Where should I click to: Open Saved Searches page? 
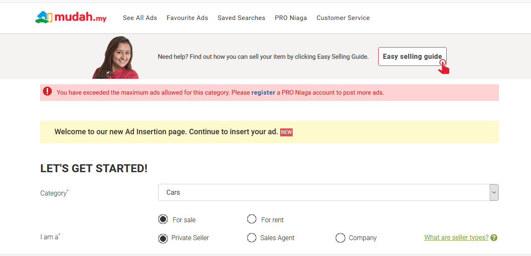241,18
